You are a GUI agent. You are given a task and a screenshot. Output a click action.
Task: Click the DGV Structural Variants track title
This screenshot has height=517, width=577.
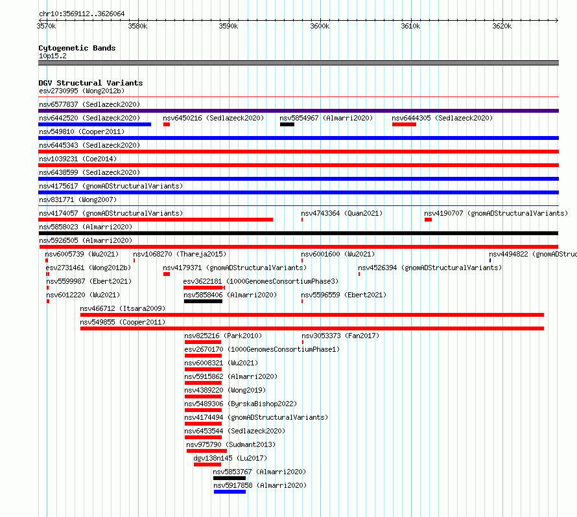pyautogui.click(x=91, y=83)
